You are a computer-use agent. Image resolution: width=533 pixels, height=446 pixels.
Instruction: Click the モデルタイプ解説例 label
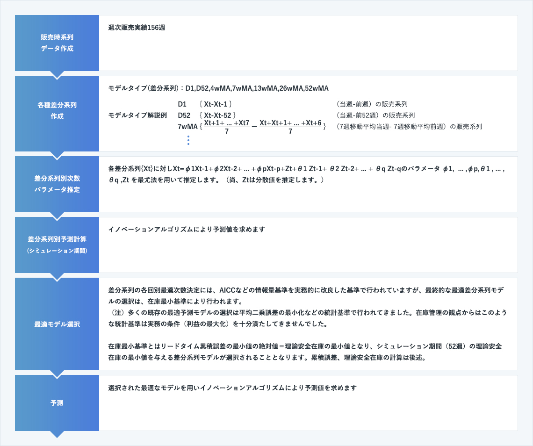tap(137, 115)
